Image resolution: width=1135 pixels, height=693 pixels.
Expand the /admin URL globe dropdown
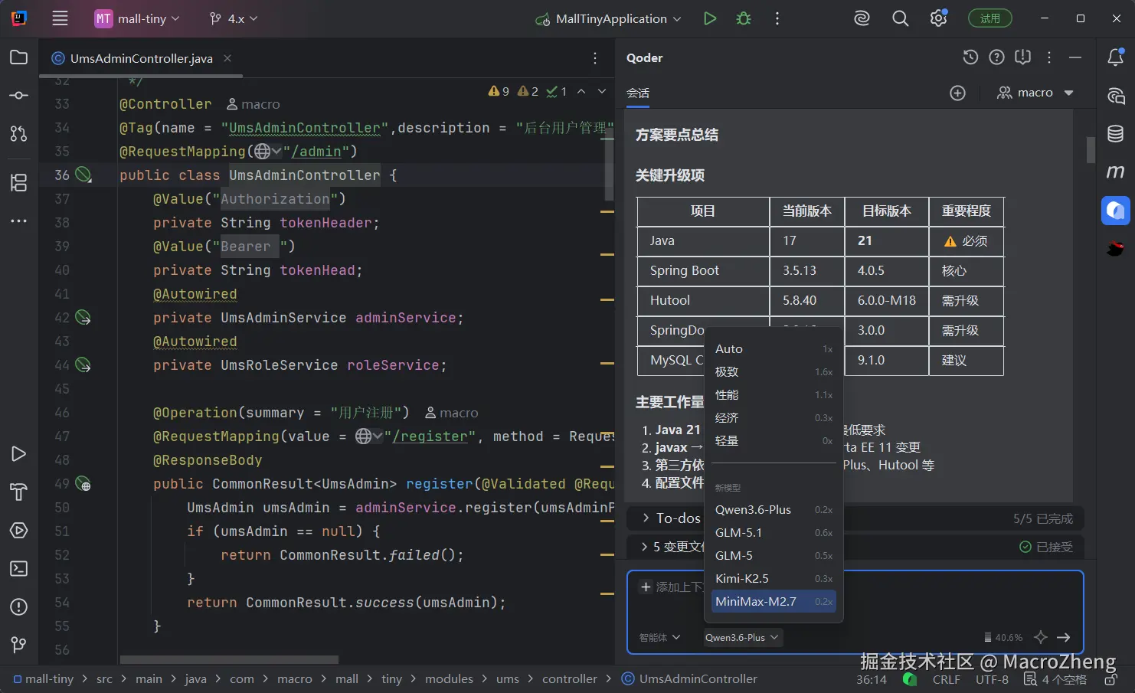point(267,152)
